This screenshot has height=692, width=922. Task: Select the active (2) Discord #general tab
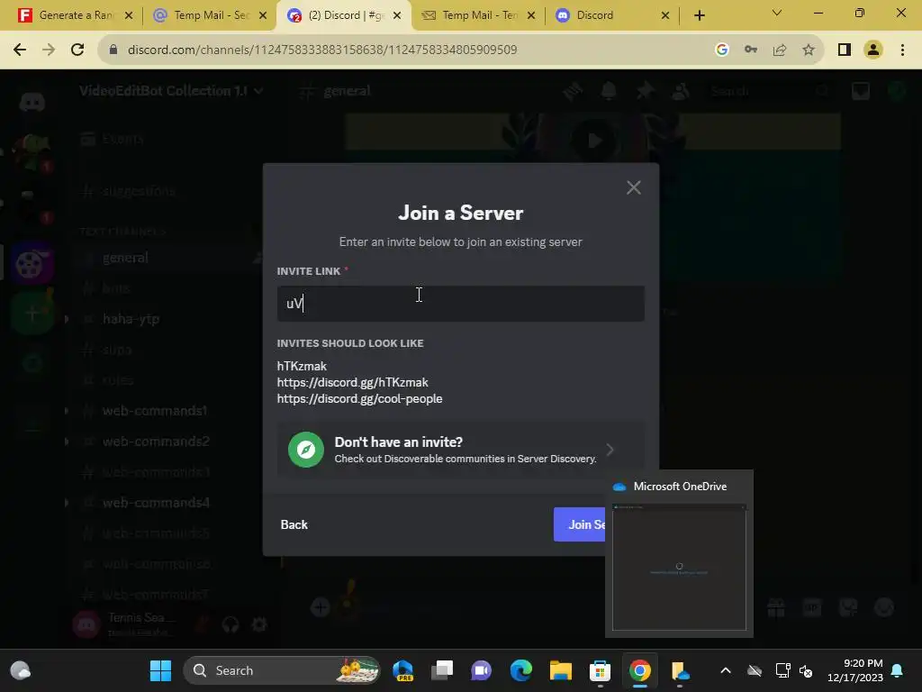coord(344,15)
